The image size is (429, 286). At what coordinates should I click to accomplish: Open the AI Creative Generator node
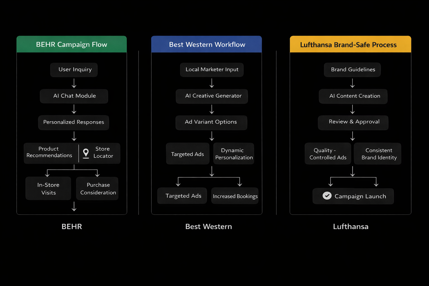pyautogui.click(x=212, y=96)
